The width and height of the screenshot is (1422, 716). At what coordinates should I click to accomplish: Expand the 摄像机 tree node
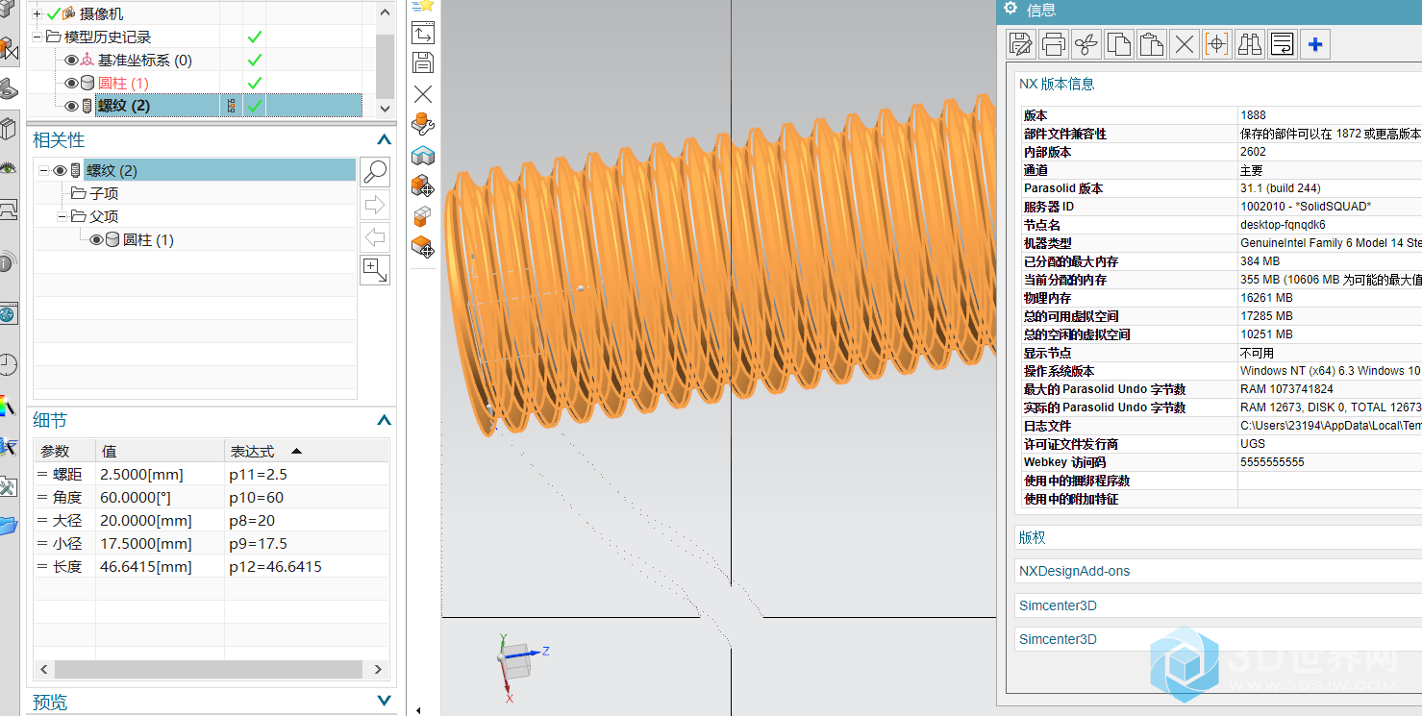pos(37,13)
